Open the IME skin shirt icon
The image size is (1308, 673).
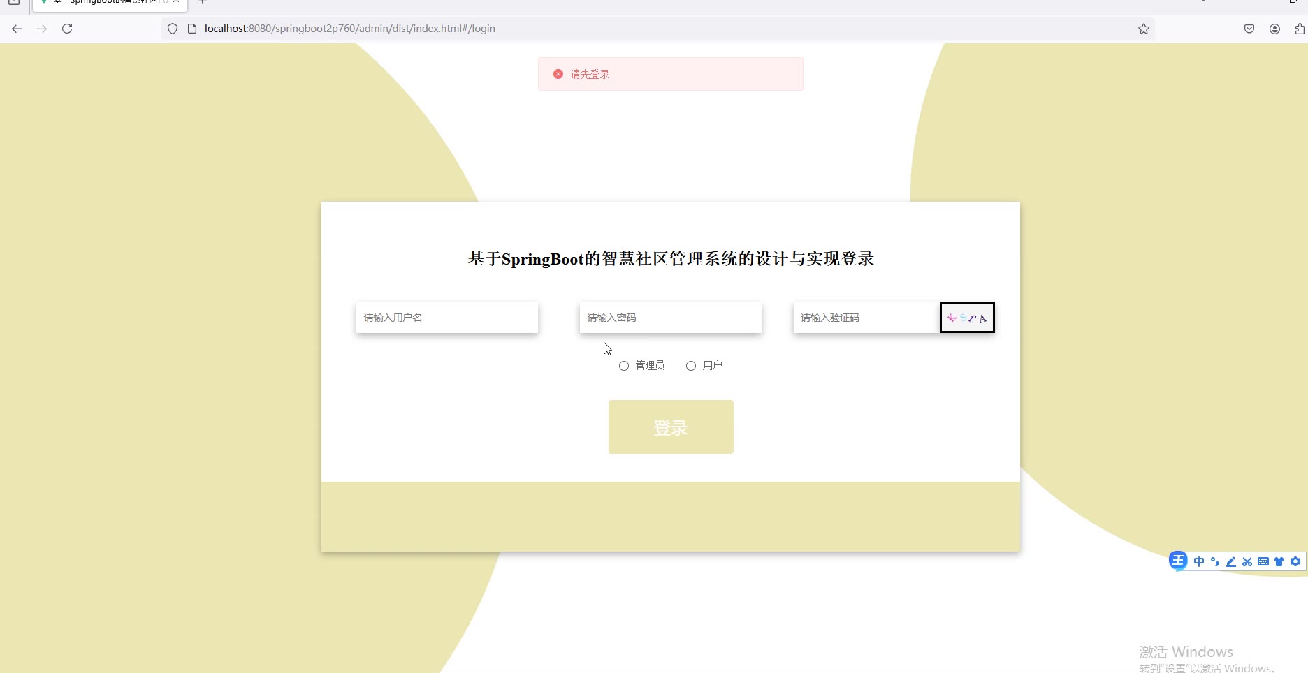click(1279, 561)
